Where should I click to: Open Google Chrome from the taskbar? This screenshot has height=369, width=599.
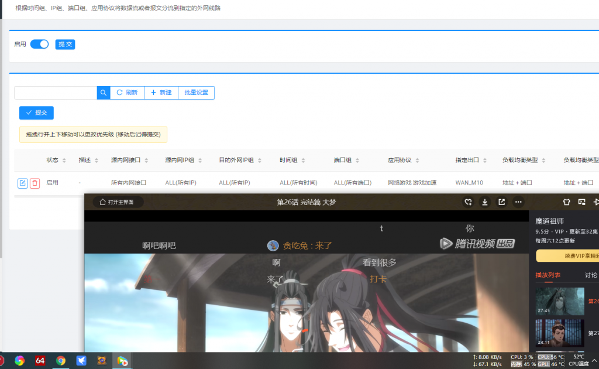(60, 361)
